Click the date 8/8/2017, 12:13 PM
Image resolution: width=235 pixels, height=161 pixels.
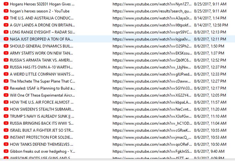coord(210,32)
